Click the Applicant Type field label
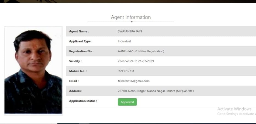The height and width of the screenshot is (124, 256). tap(80, 41)
